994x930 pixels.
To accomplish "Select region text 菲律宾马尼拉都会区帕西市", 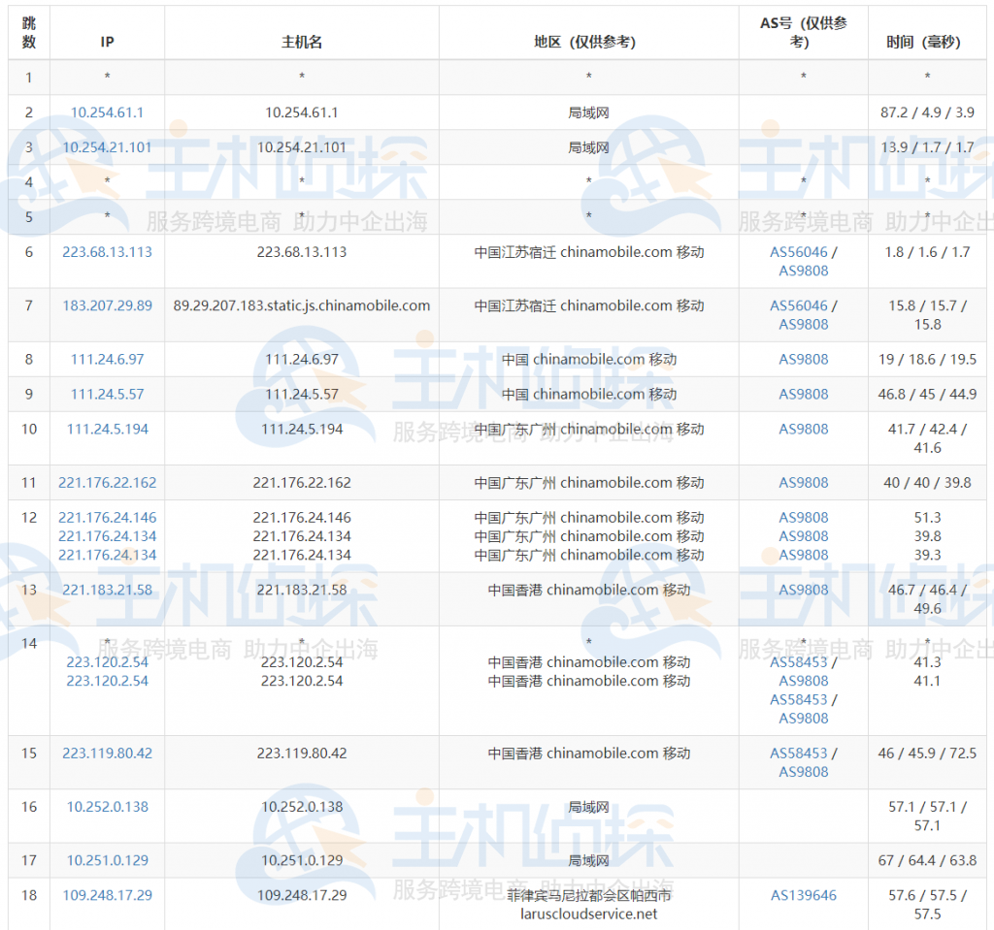I will tap(588, 896).
